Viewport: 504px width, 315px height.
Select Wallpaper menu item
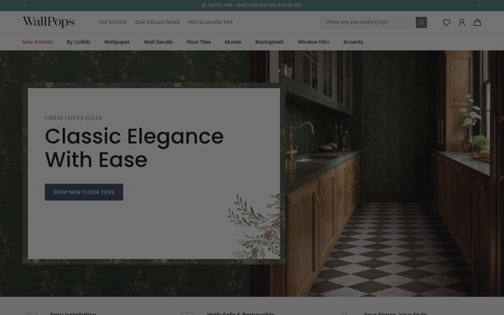pos(117,42)
